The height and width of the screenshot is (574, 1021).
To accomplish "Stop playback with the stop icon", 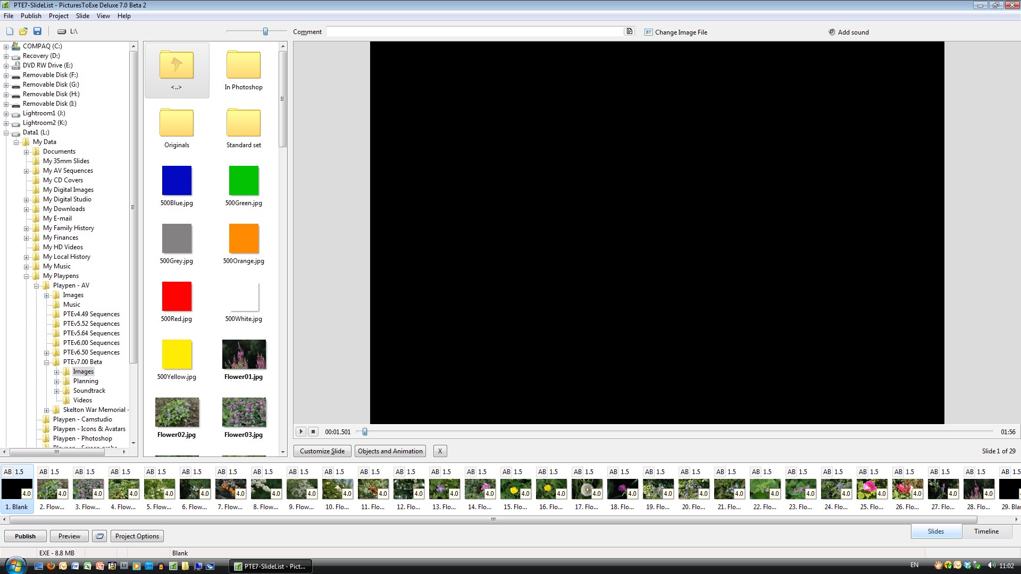I will (x=313, y=432).
